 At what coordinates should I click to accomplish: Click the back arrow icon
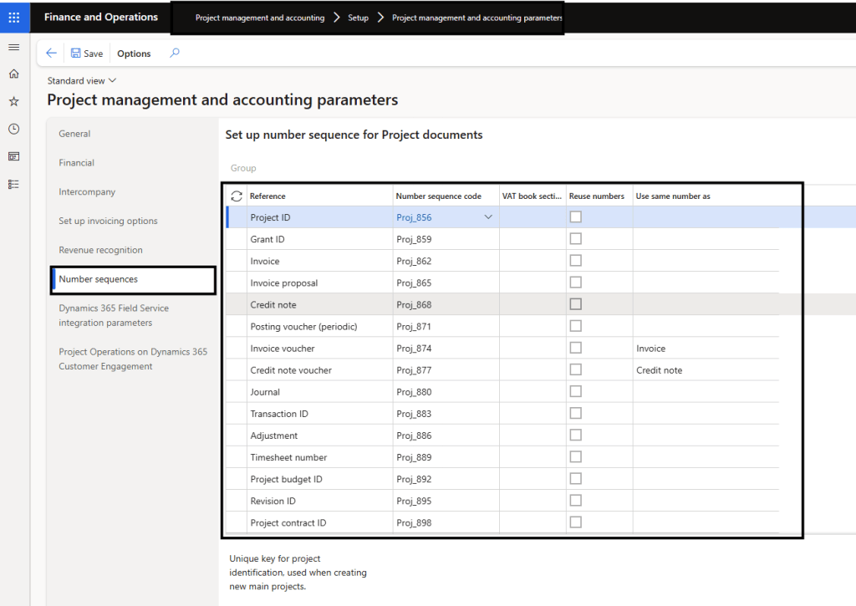point(51,53)
